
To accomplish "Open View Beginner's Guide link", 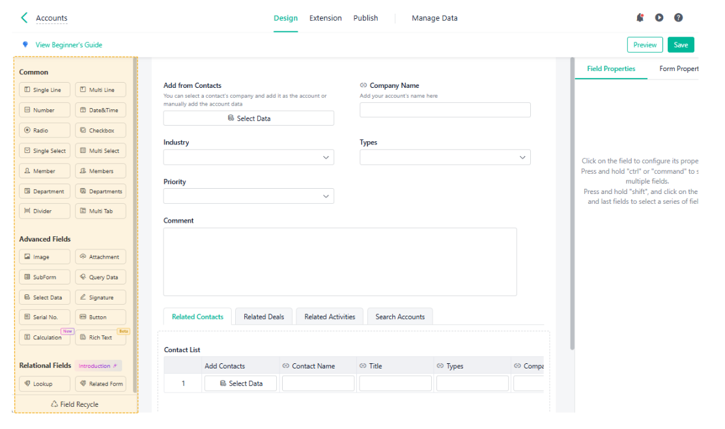I will coord(68,45).
